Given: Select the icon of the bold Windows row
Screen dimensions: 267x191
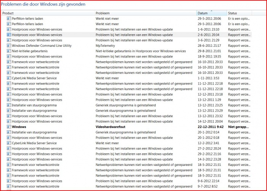Looking at the screenshot, I should pos(9,127).
